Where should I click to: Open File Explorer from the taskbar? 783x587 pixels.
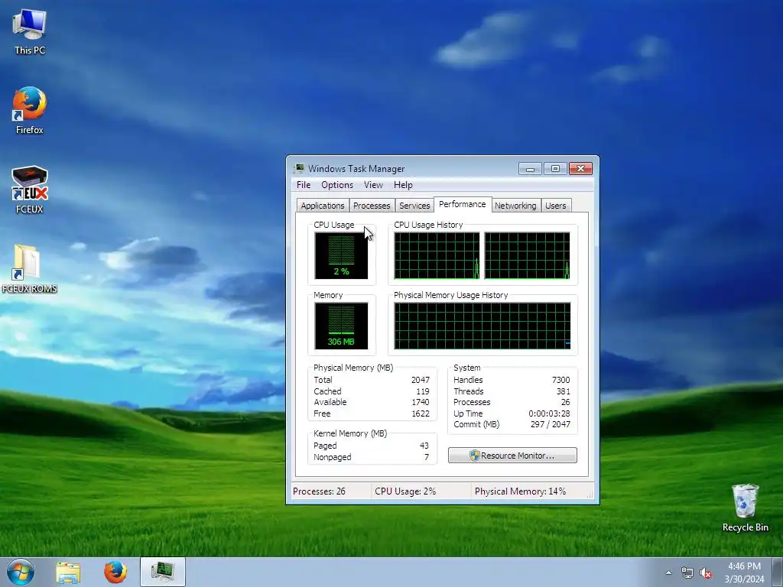(x=68, y=572)
